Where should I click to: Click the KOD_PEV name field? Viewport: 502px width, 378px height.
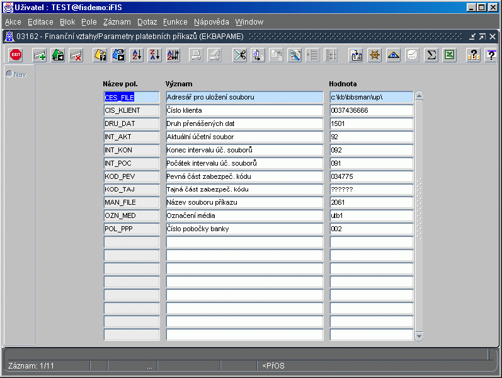[x=132, y=176]
